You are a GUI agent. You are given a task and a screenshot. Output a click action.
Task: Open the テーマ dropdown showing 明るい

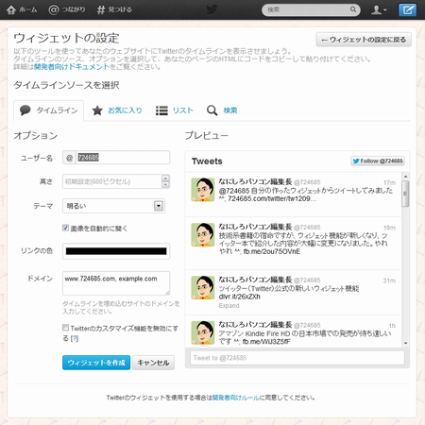[x=113, y=206]
